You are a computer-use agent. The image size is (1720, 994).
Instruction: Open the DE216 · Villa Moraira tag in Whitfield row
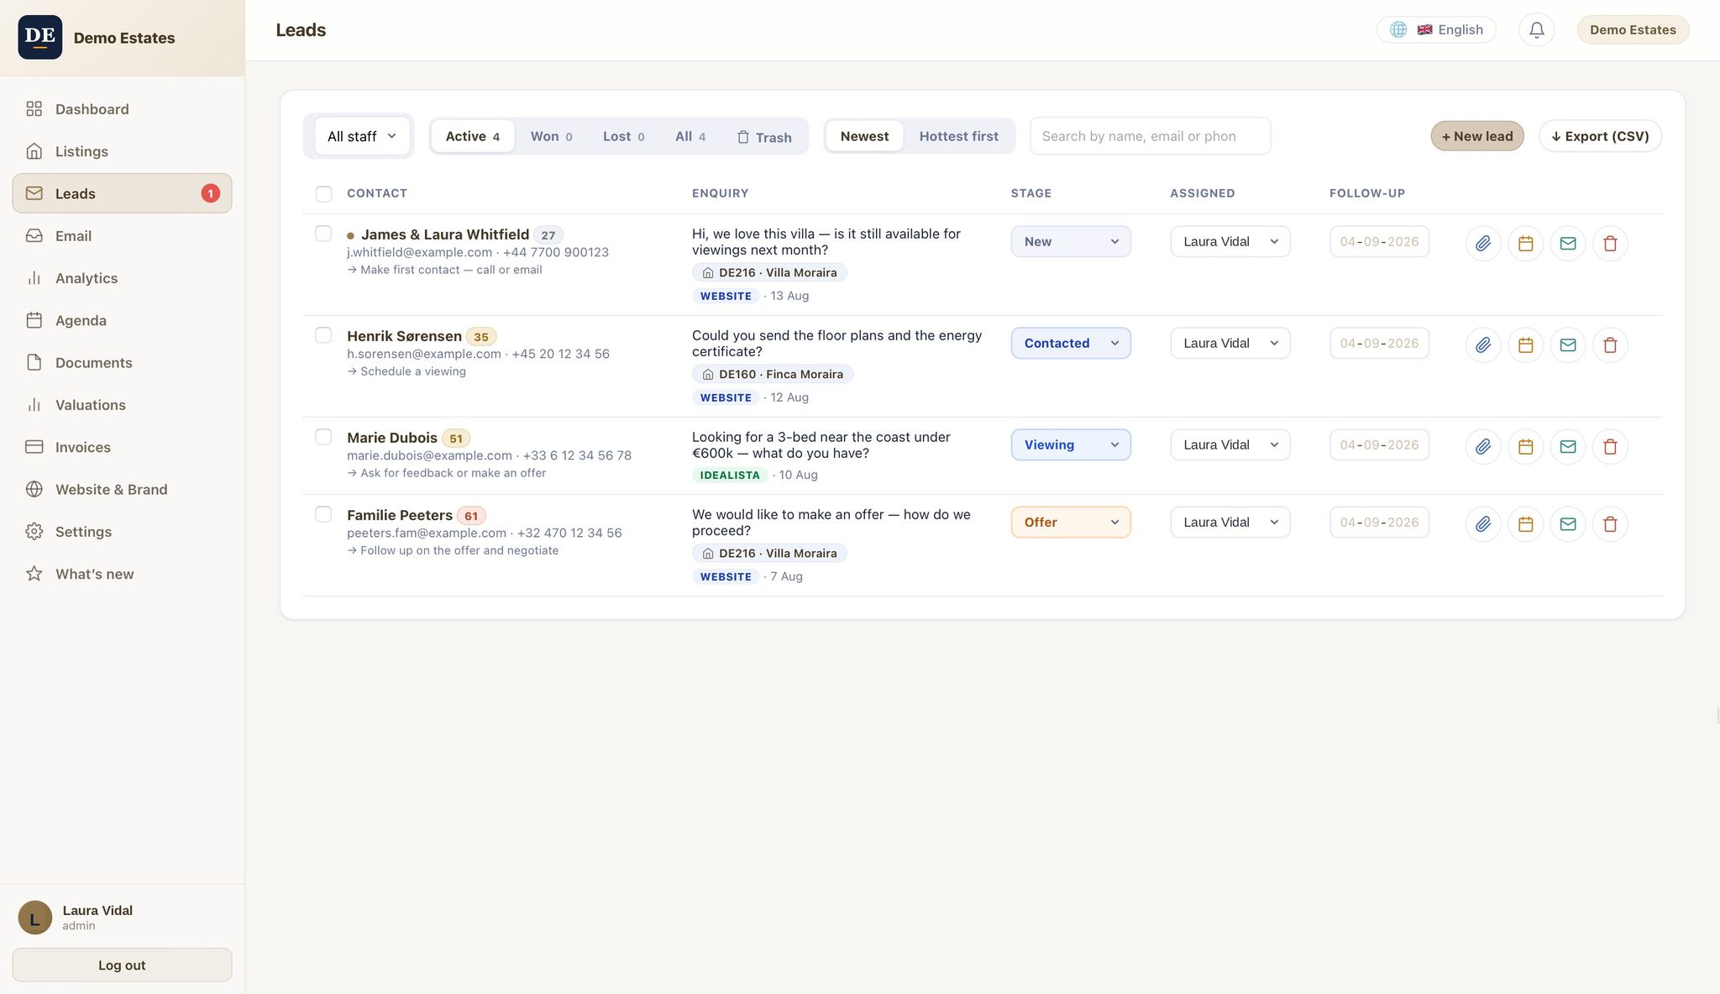(769, 273)
